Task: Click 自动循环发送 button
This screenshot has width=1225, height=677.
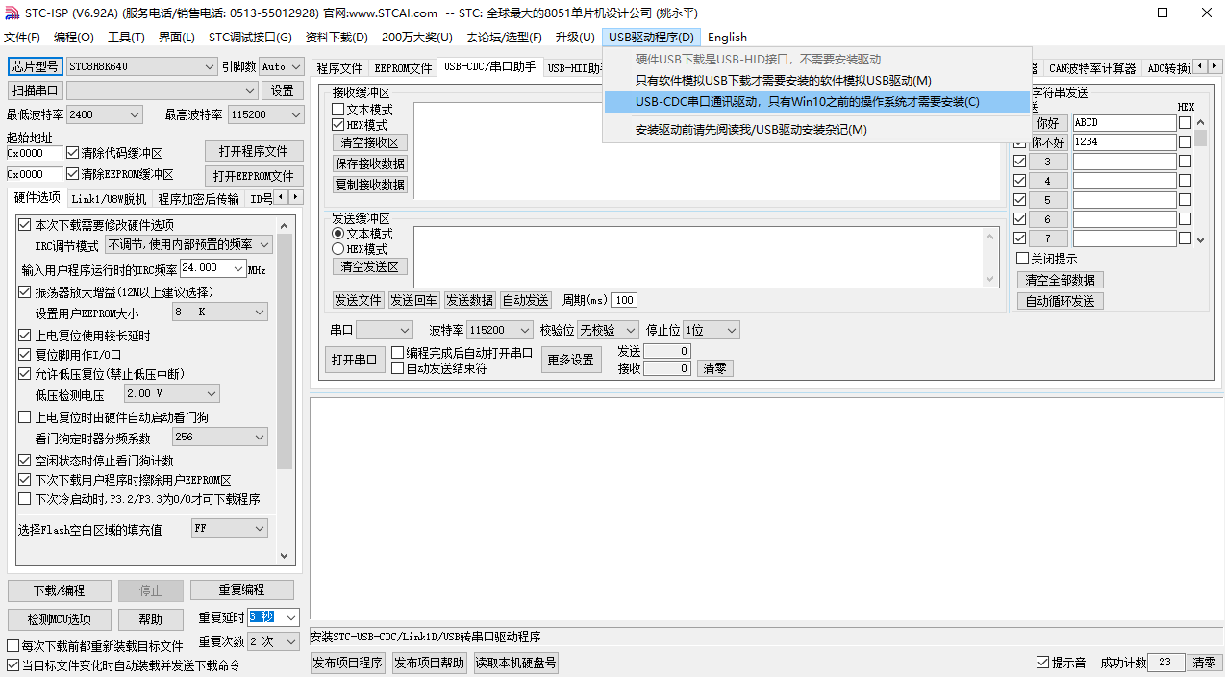Action: pyautogui.click(x=1061, y=301)
